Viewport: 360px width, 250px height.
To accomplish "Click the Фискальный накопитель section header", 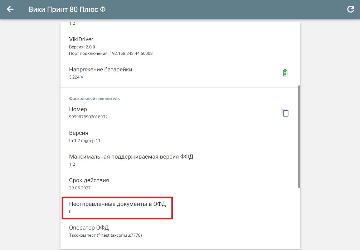I will [x=94, y=99].
